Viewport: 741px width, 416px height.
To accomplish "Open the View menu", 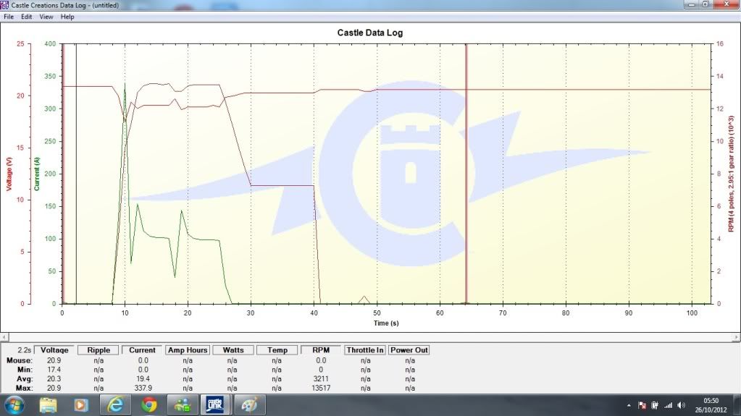I will (x=46, y=17).
